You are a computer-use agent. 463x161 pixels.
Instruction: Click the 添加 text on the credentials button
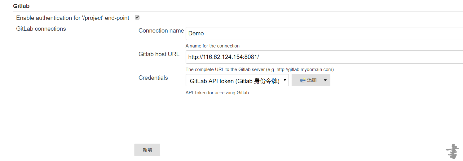pos(312,80)
